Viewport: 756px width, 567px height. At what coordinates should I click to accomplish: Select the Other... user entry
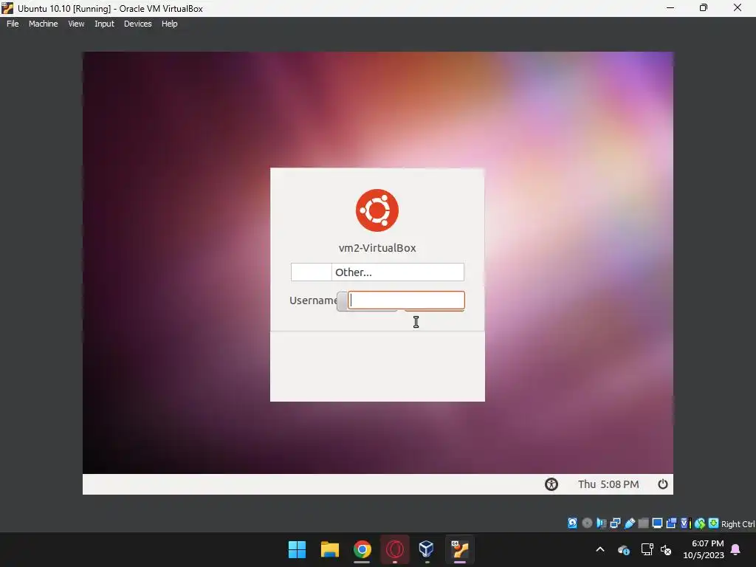click(x=377, y=272)
